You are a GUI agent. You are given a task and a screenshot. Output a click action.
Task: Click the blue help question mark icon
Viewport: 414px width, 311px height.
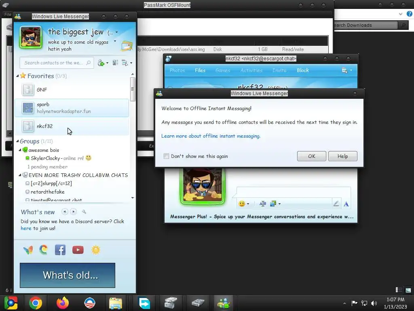point(410,14)
